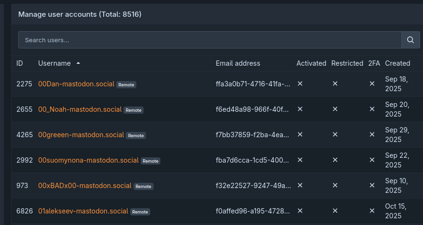This screenshot has width=423, height=225.
Task: Click the Email address column header
Action: click(x=238, y=63)
